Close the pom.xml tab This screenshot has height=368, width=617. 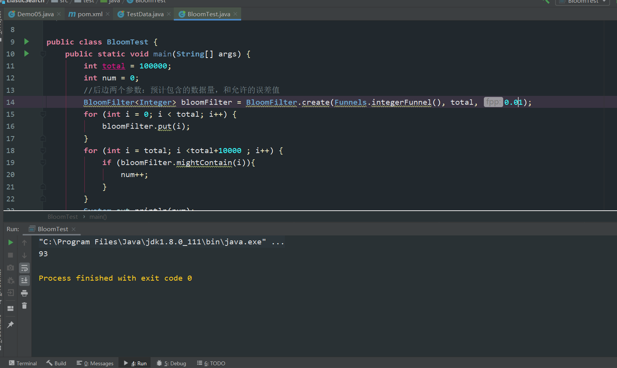click(108, 14)
